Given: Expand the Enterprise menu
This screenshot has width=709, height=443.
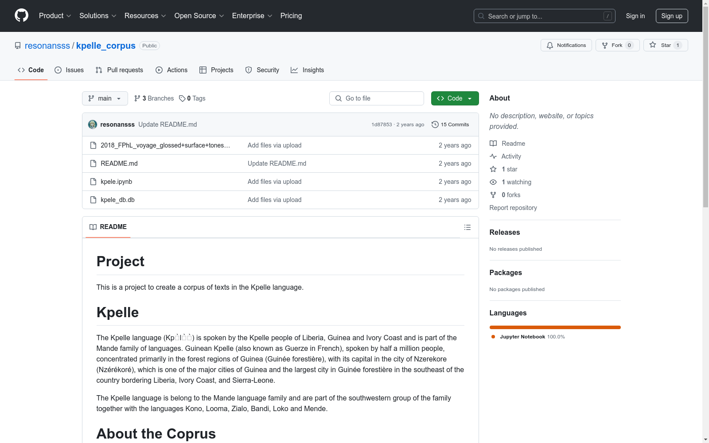Looking at the screenshot, I should point(252,16).
